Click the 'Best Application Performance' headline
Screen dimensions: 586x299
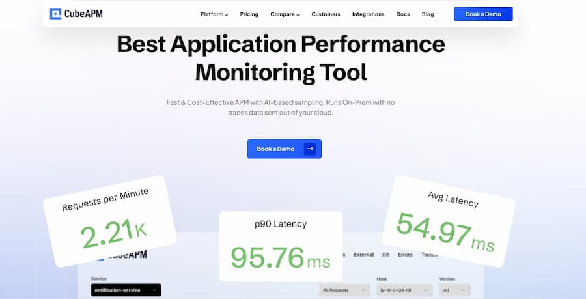pos(281,44)
